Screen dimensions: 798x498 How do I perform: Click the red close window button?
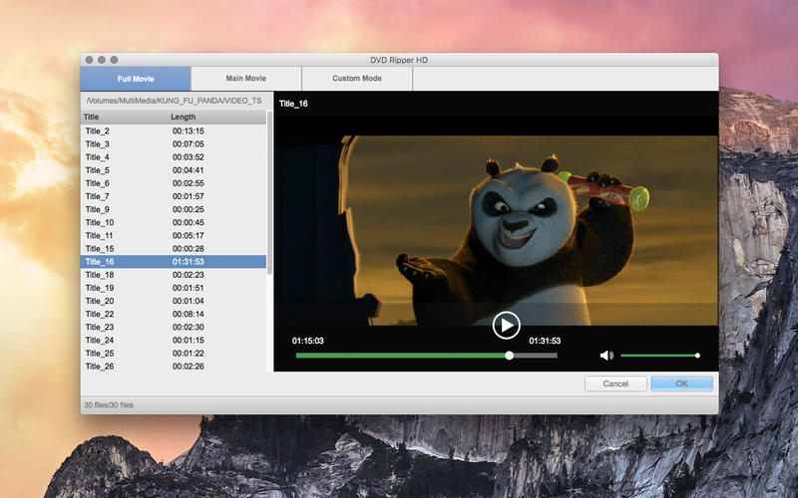[89, 61]
